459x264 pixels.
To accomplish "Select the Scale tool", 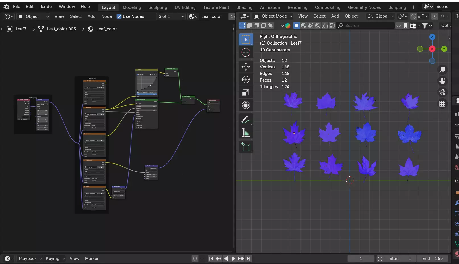I will click(x=246, y=93).
